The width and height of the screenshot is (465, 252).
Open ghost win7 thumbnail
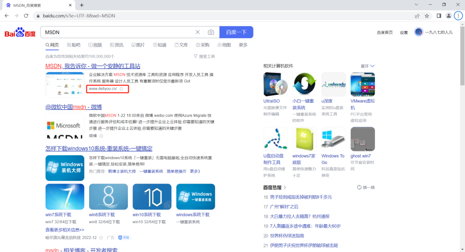[x=363, y=139]
